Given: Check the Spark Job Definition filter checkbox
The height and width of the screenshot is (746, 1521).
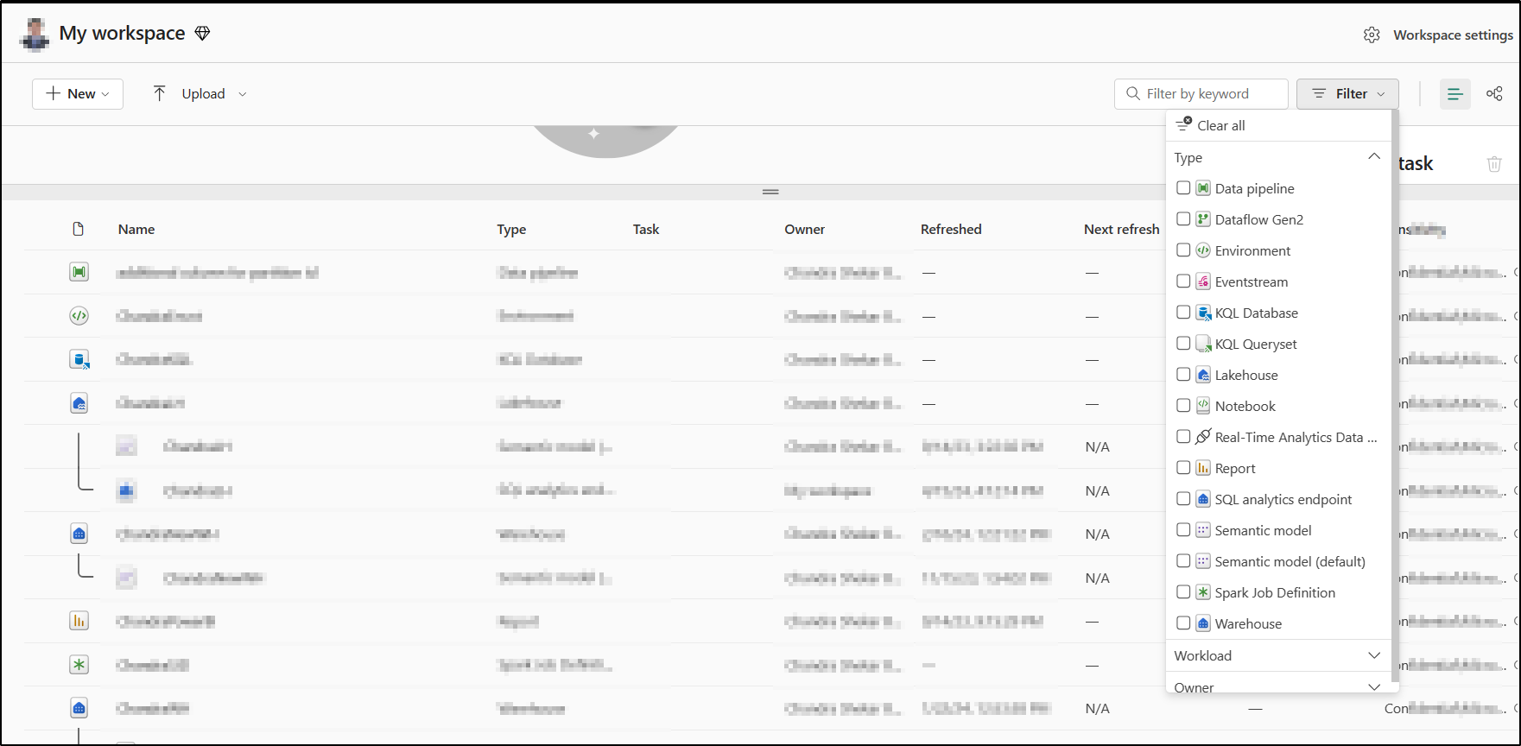Looking at the screenshot, I should [1183, 591].
